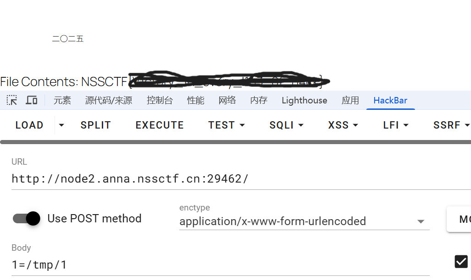The height and width of the screenshot is (280, 471).
Task: Open the Lighthouse tab
Action: pyautogui.click(x=305, y=100)
